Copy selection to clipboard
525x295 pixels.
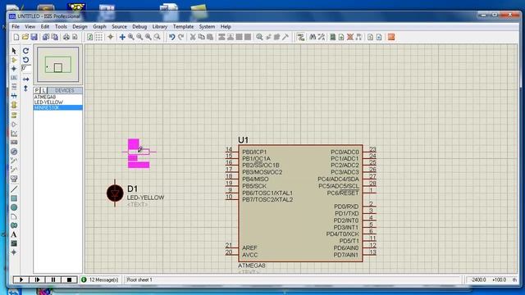click(x=201, y=37)
